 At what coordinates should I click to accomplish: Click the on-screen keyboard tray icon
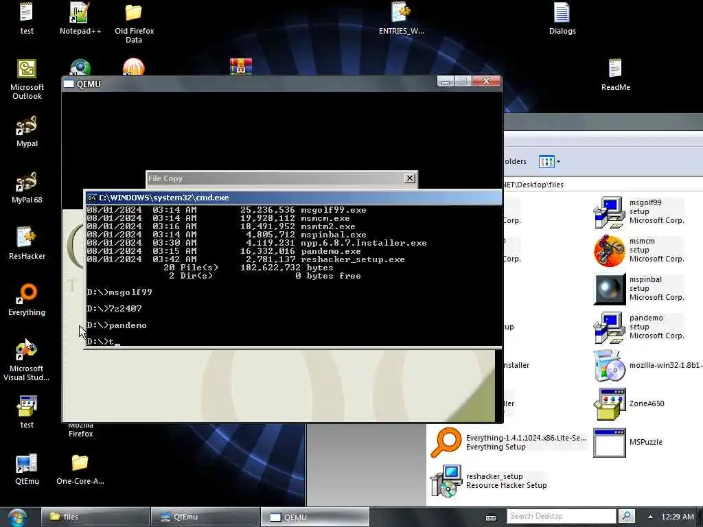491,517
